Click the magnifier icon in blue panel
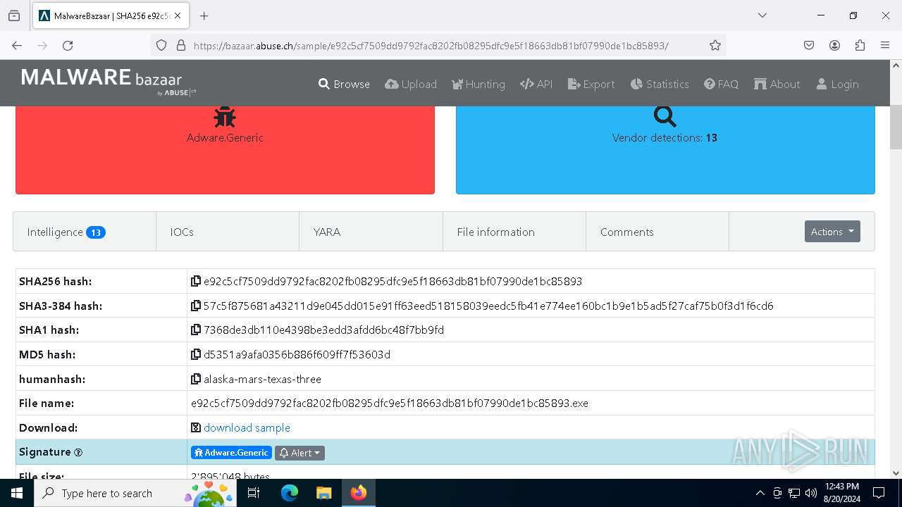The width and height of the screenshot is (902, 507). click(x=665, y=116)
